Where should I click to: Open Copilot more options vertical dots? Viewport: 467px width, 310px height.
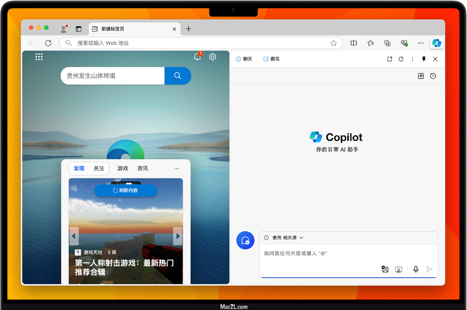point(412,59)
